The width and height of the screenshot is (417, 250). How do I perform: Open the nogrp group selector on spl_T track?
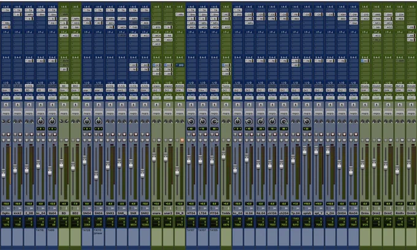point(318,113)
